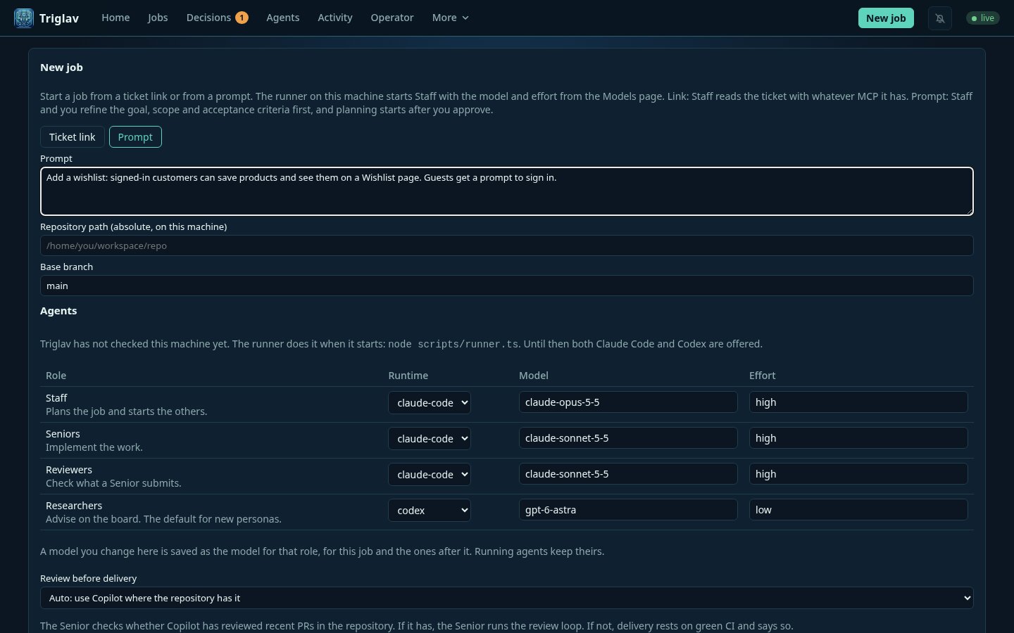Click the 'Check what a Senior submits.' text
The image size is (1014, 633).
click(113, 483)
